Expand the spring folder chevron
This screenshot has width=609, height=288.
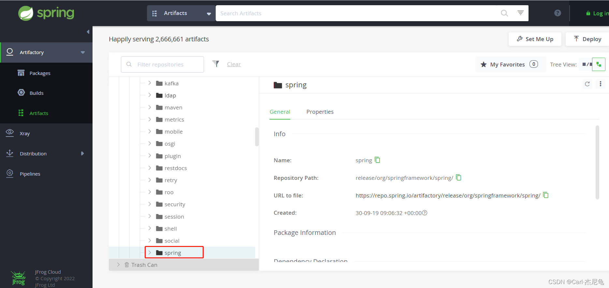[150, 252]
